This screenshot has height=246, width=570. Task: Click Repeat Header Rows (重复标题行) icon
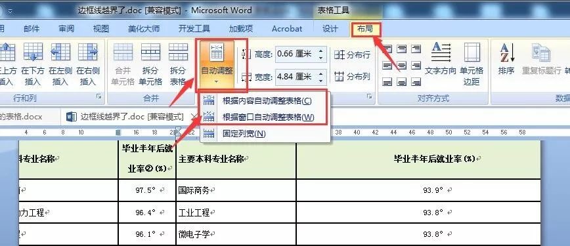coord(540,52)
